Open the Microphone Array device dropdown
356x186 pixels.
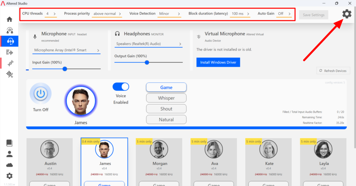(x=66, y=50)
